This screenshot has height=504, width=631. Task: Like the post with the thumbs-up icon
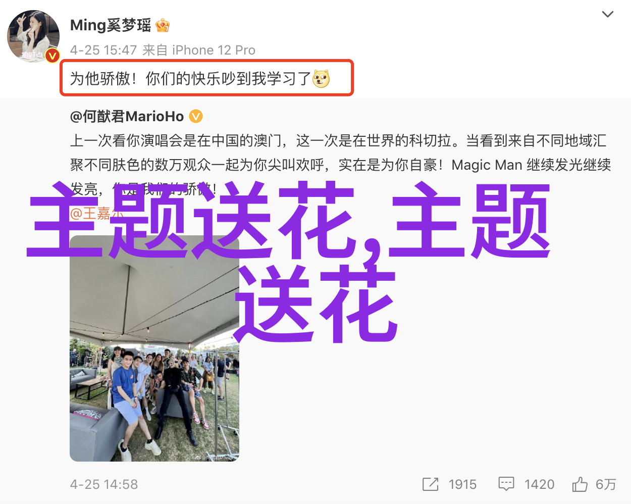coord(580,484)
